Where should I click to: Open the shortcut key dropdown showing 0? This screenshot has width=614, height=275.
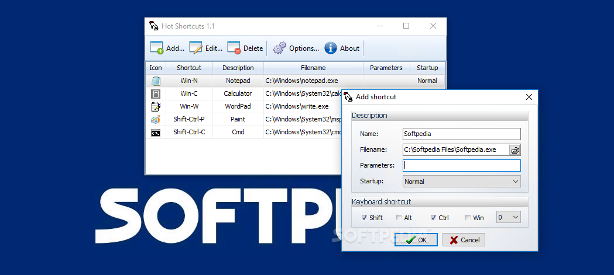[x=508, y=217]
